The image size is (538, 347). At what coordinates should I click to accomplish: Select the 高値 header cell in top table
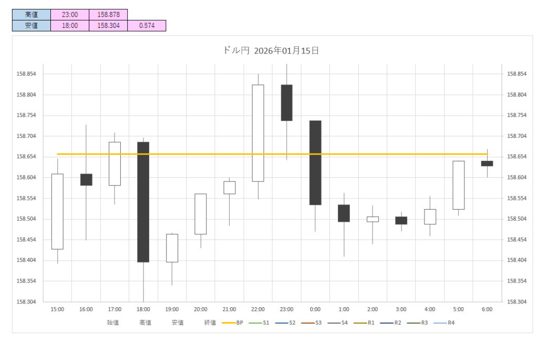pos(32,15)
